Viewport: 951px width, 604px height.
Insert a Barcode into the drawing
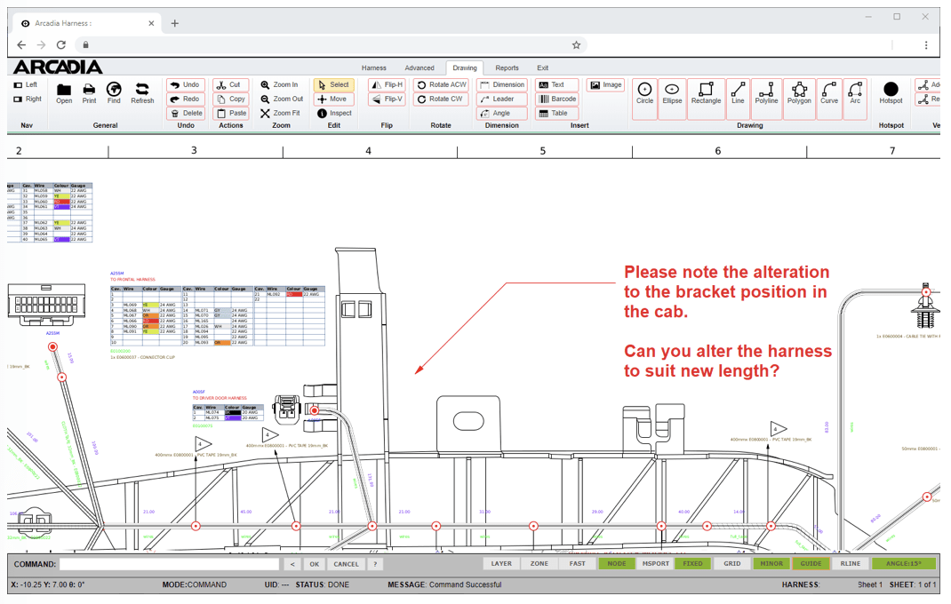click(557, 99)
